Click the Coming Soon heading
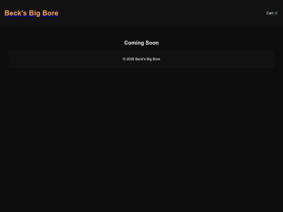Image resolution: width=283 pixels, height=212 pixels. tap(141, 43)
